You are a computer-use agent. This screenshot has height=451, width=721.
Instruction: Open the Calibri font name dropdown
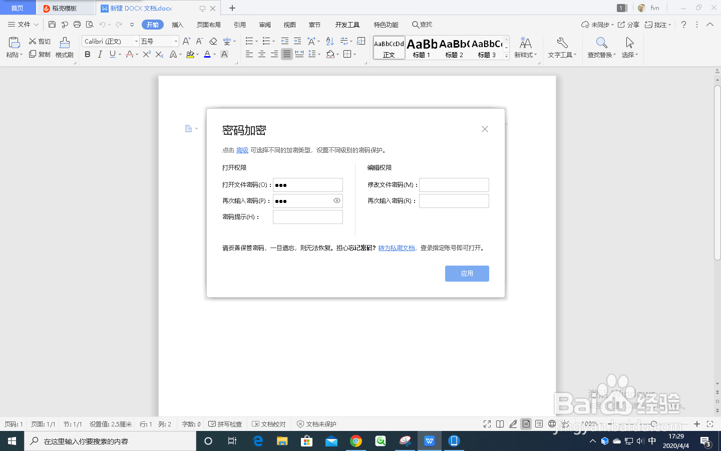136,41
